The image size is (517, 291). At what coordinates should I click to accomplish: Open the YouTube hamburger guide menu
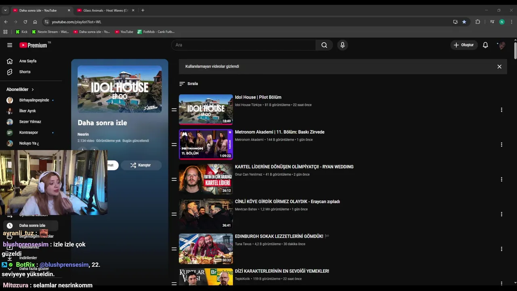10,45
